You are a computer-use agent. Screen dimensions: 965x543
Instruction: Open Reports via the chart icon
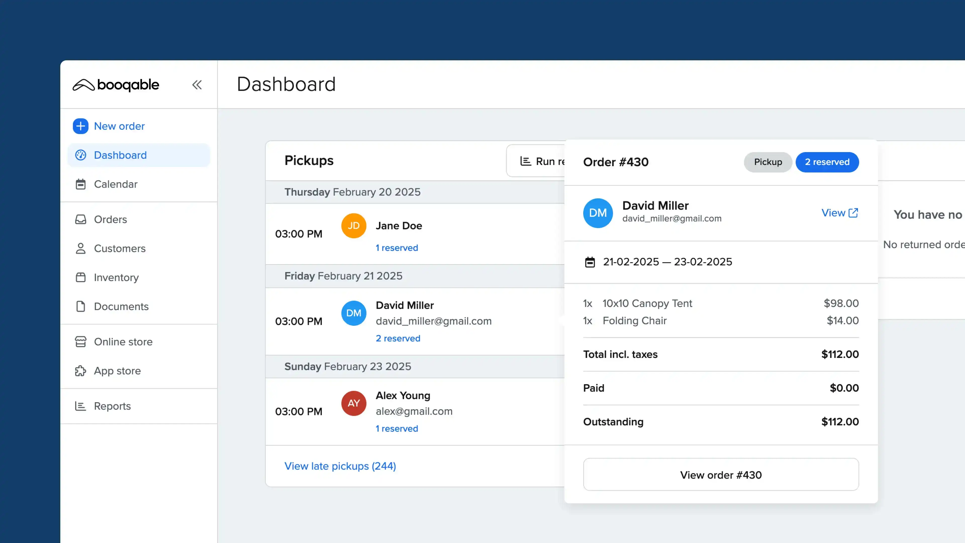[80, 406]
